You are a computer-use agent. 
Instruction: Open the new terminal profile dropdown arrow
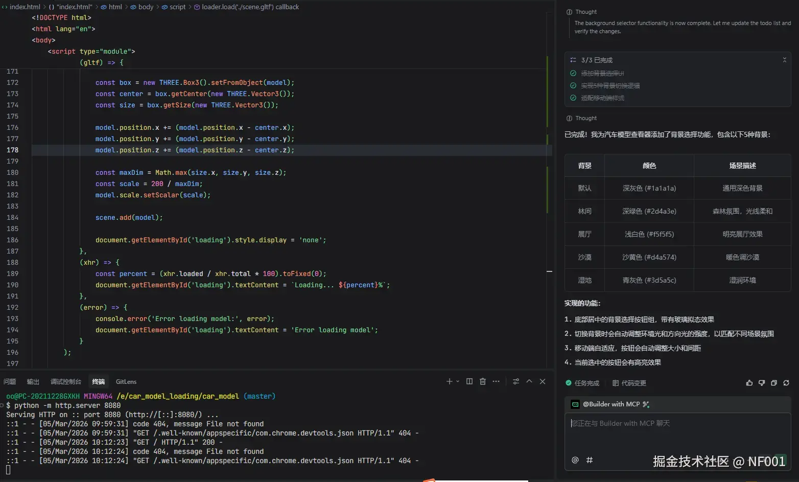pyautogui.click(x=458, y=381)
